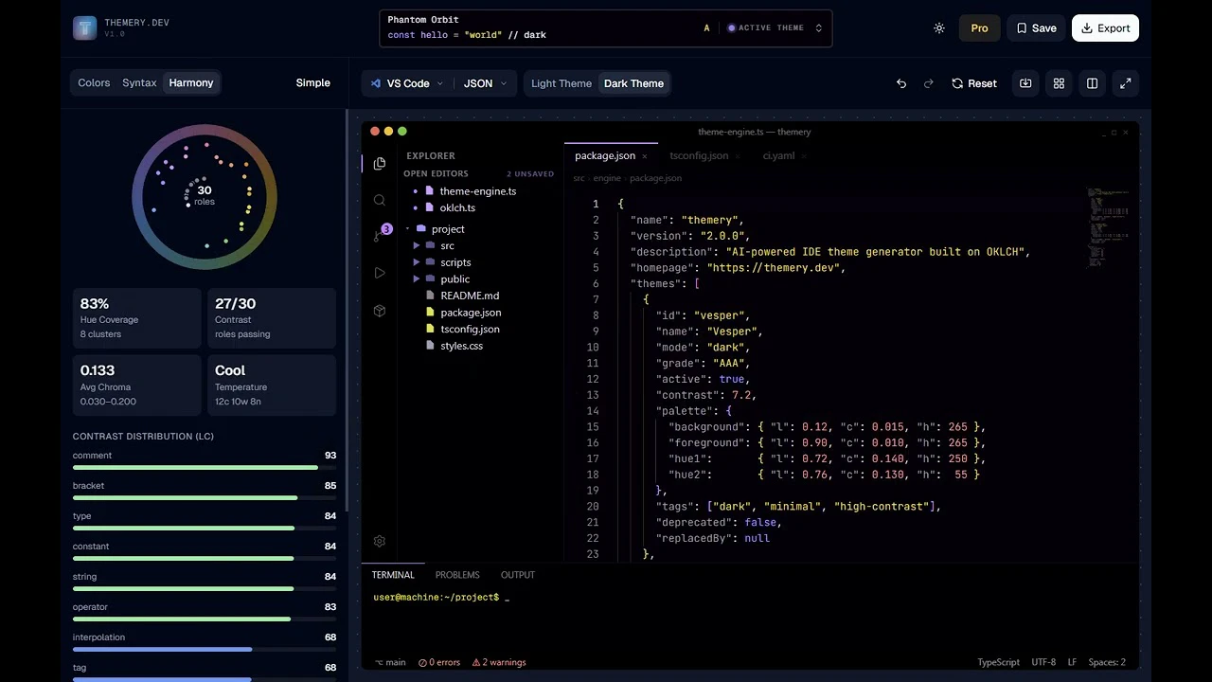This screenshot has height=682, width=1212.
Task: Select the Harmony tab
Action: tap(191, 83)
